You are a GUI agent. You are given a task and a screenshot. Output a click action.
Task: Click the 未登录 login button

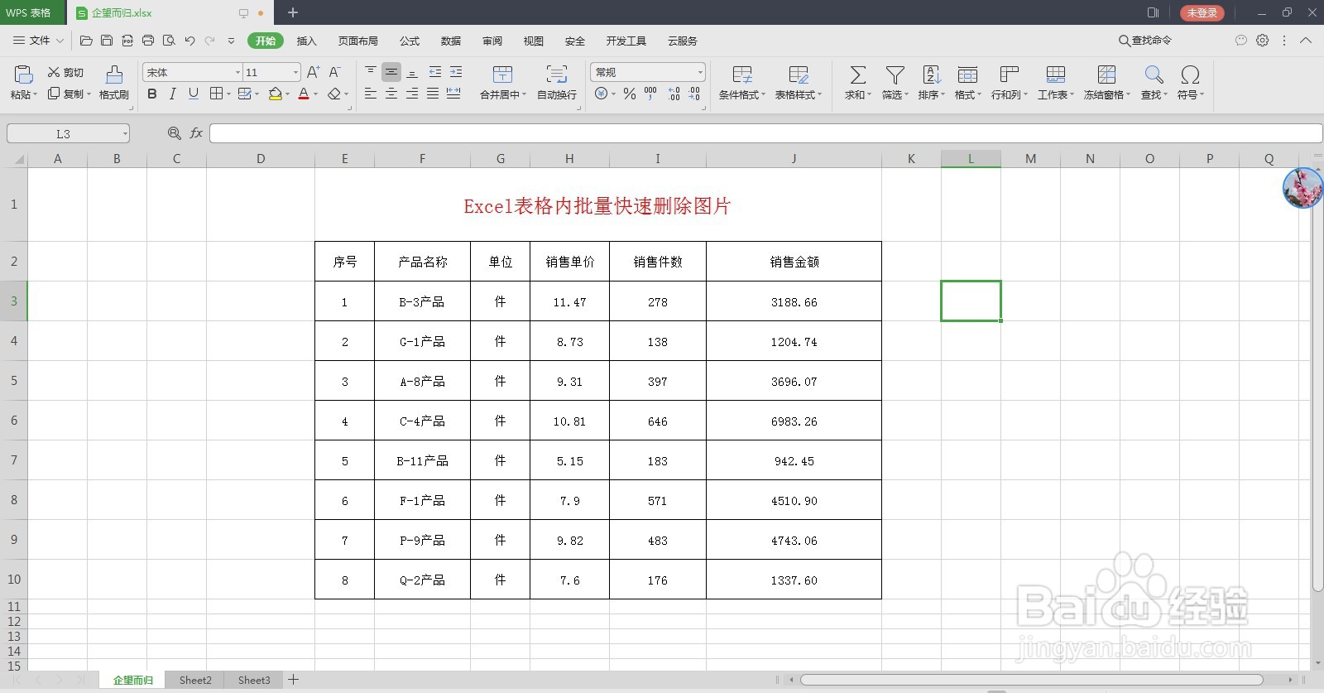click(1202, 12)
